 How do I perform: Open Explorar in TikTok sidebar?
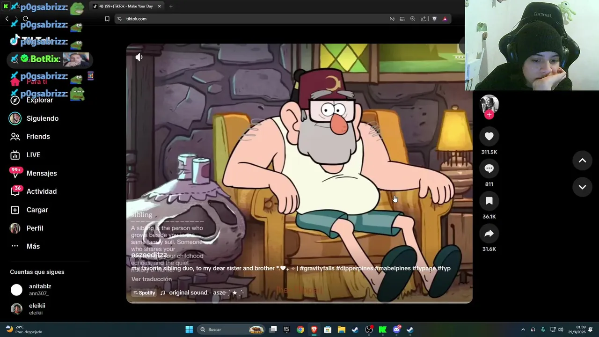tap(40, 100)
